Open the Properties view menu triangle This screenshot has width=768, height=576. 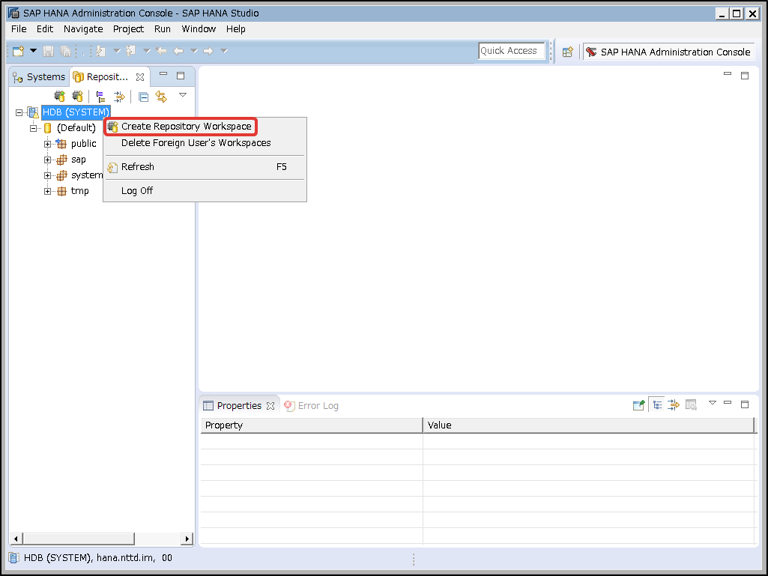(x=713, y=403)
